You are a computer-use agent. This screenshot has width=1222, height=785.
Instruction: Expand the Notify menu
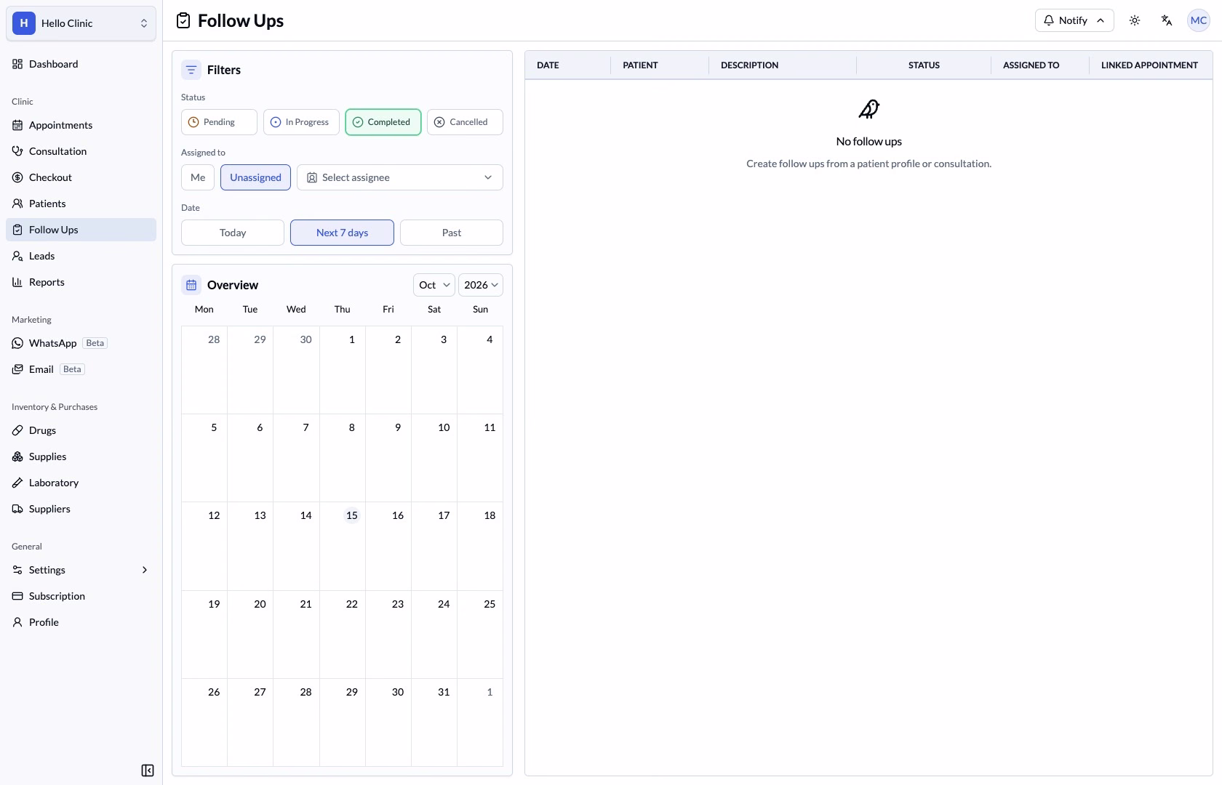pos(1074,20)
